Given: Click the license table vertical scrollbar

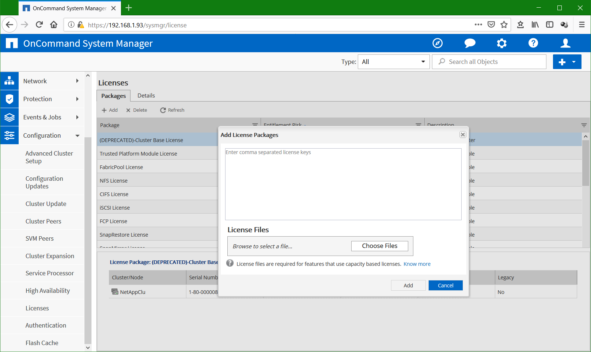Looking at the screenshot, I should pyautogui.click(x=586, y=163).
